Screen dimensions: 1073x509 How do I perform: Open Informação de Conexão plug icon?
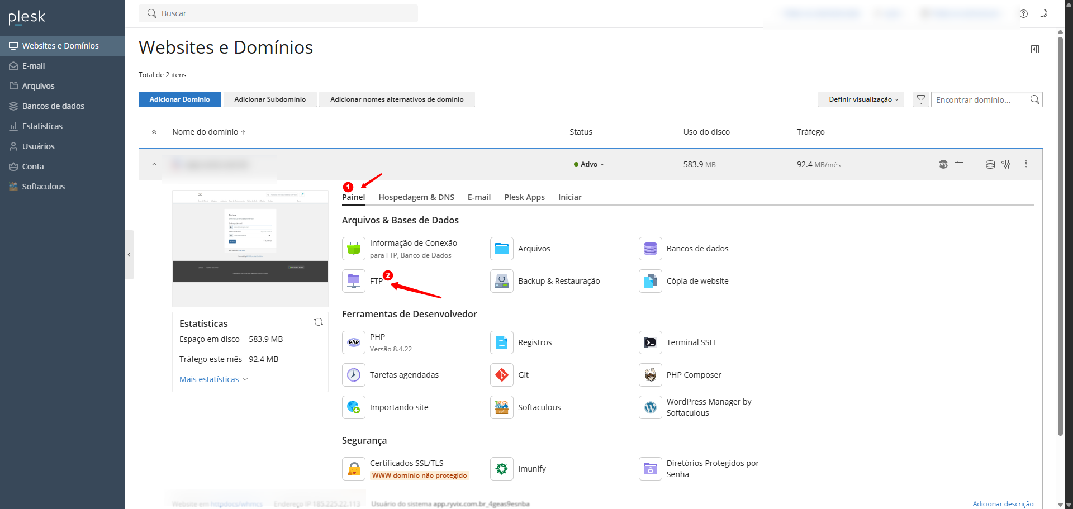point(354,249)
